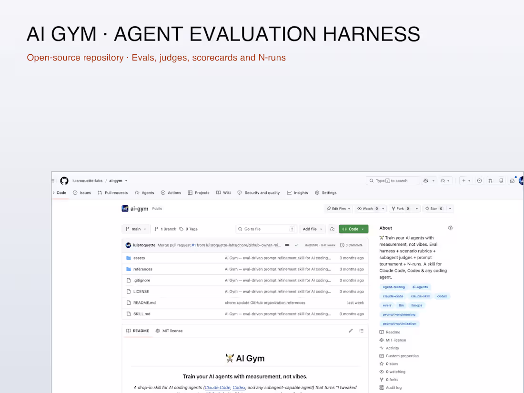The height and width of the screenshot is (393, 524).
Task: Open the green Code dropdown button
Action: coord(353,229)
